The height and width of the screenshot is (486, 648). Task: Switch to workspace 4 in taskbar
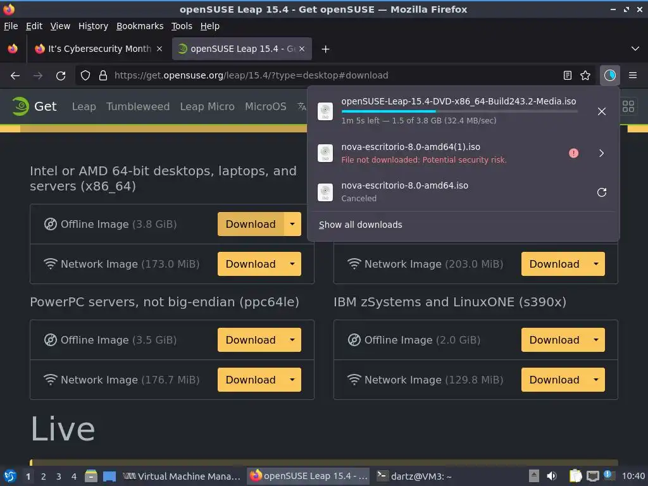(74, 477)
